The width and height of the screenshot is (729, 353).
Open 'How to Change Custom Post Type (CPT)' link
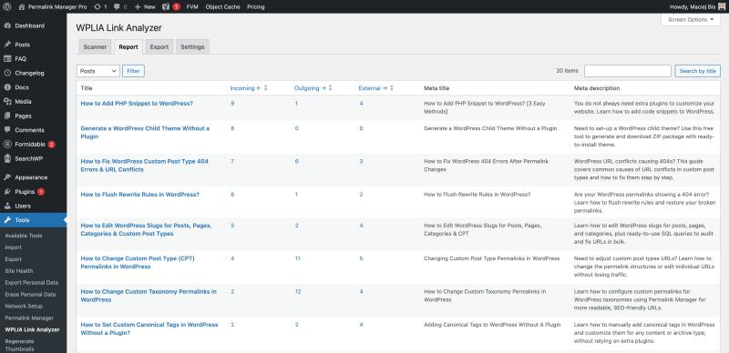click(x=138, y=262)
